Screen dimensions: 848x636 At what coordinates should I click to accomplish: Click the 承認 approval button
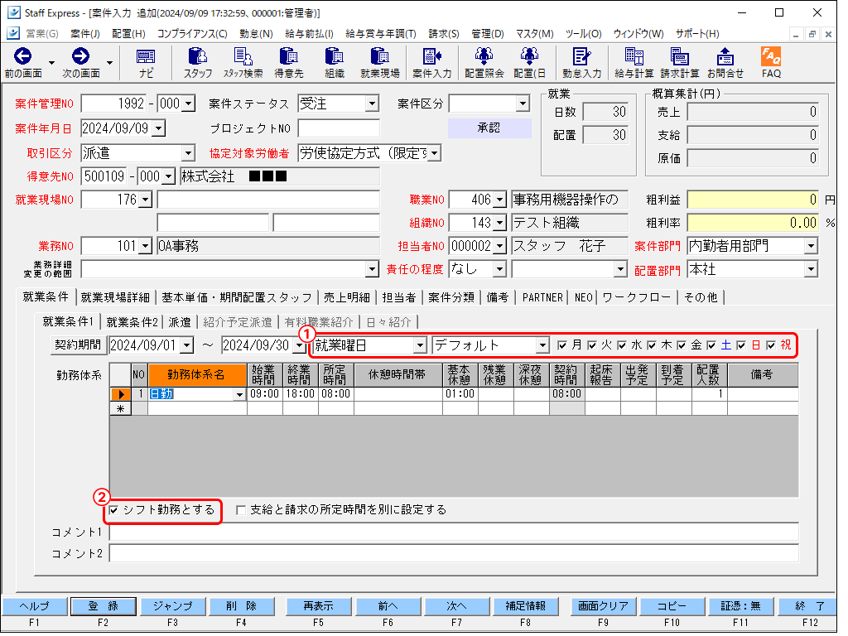point(489,128)
